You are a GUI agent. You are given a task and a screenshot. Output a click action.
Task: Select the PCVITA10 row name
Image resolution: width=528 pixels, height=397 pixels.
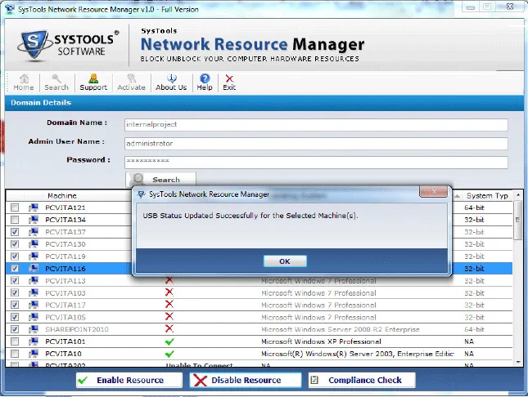63,354
